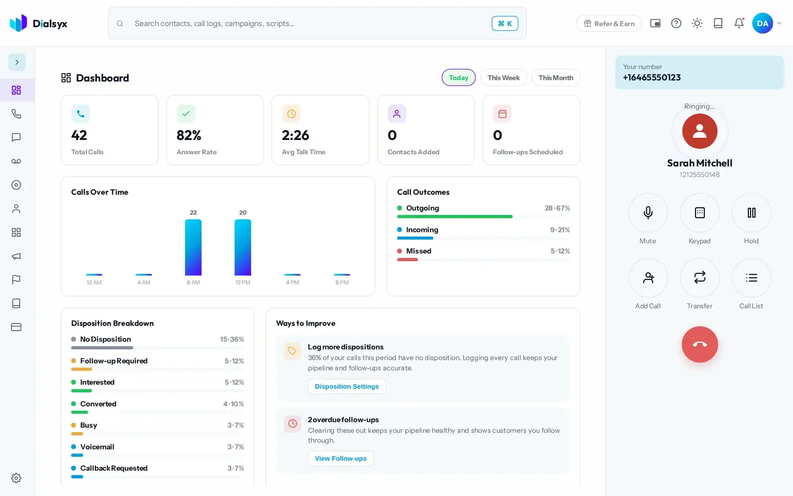The height and width of the screenshot is (496, 793).
Task: Open the notifications bell
Action: 739,23
